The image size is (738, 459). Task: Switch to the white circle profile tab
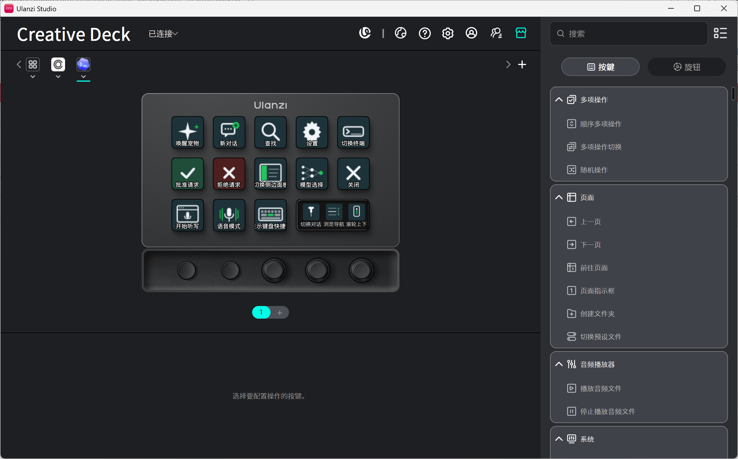pyautogui.click(x=58, y=64)
